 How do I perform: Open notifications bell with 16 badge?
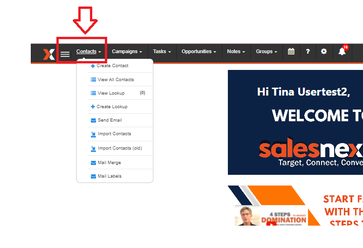[342, 52]
